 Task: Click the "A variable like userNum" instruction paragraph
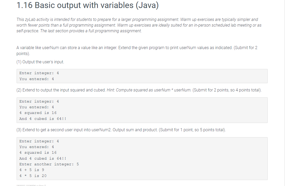click(137, 51)
